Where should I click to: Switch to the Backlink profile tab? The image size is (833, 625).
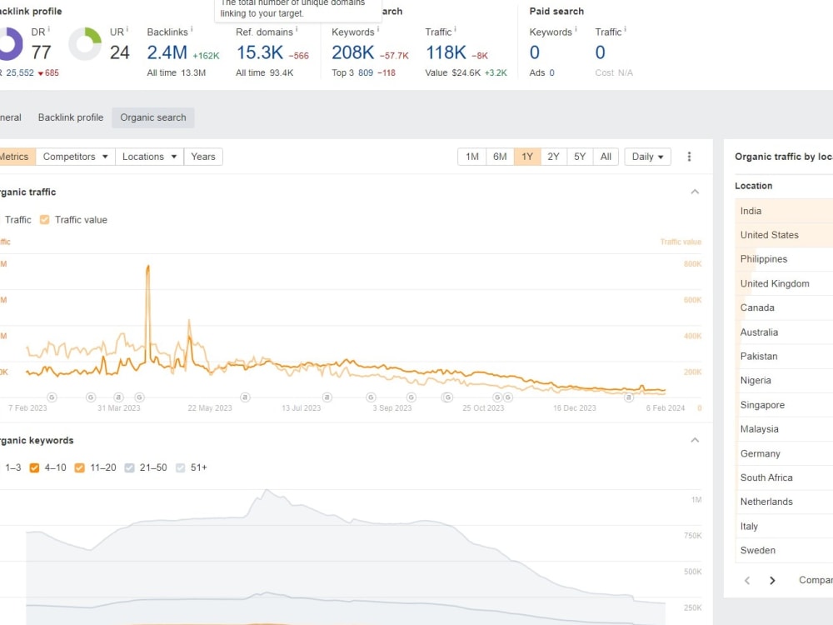click(x=71, y=117)
